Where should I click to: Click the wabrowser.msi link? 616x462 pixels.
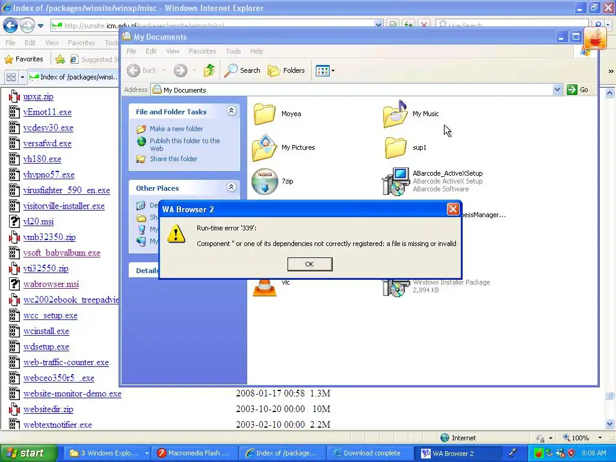[51, 284]
